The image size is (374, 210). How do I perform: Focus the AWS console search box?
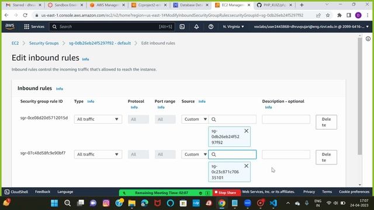point(112,27)
